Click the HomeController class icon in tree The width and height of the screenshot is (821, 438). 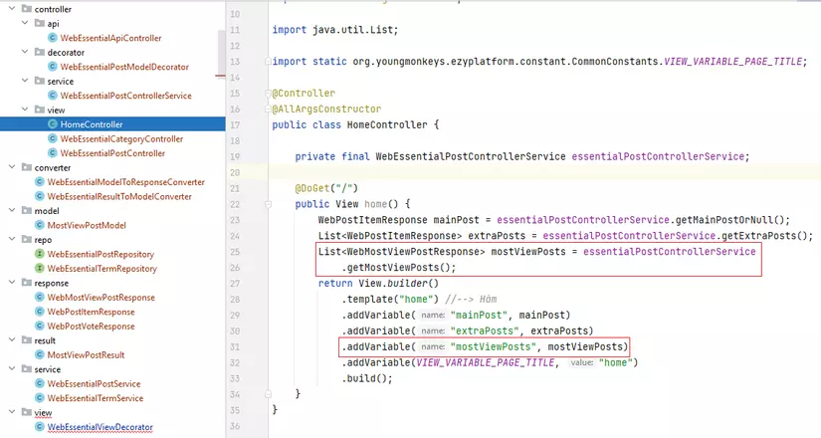pos(53,124)
